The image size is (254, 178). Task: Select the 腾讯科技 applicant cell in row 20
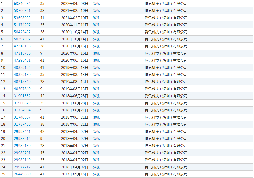click(166, 139)
